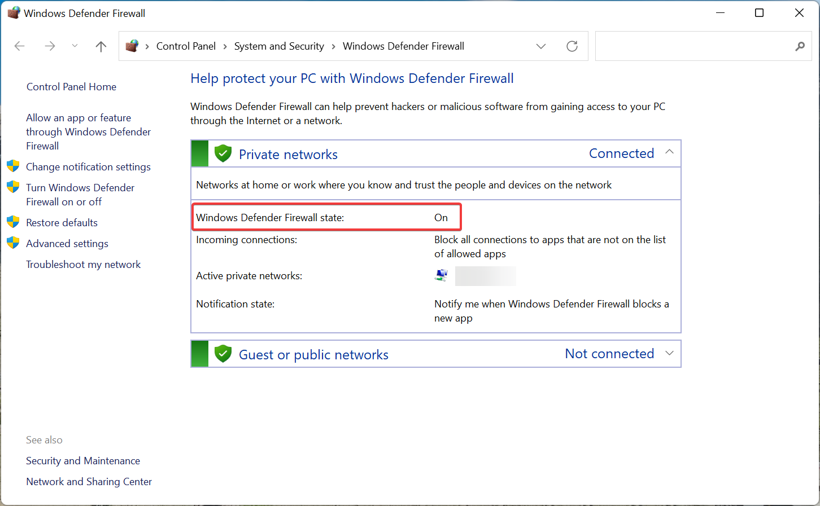Click the Notification state label
The image size is (820, 506).
coord(235,304)
